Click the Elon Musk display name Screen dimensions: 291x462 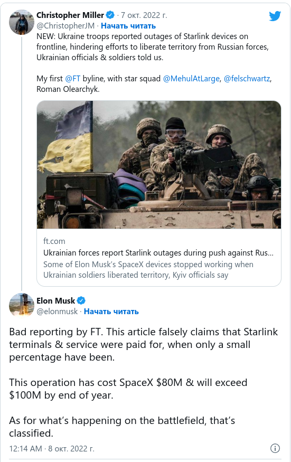click(56, 300)
